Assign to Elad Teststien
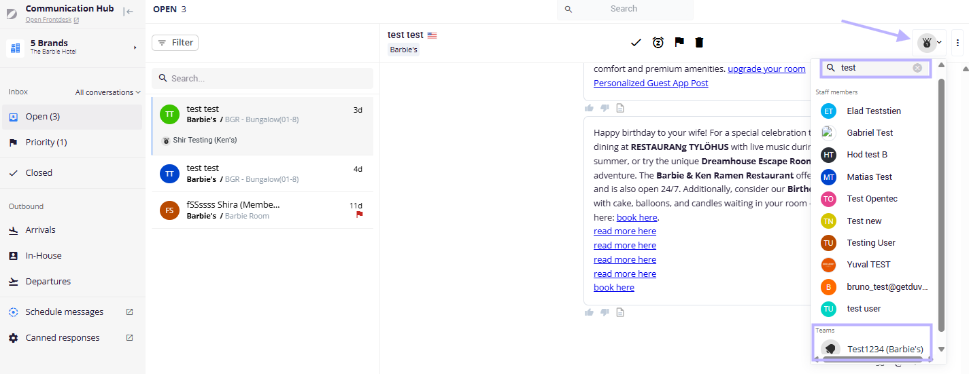 point(875,111)
